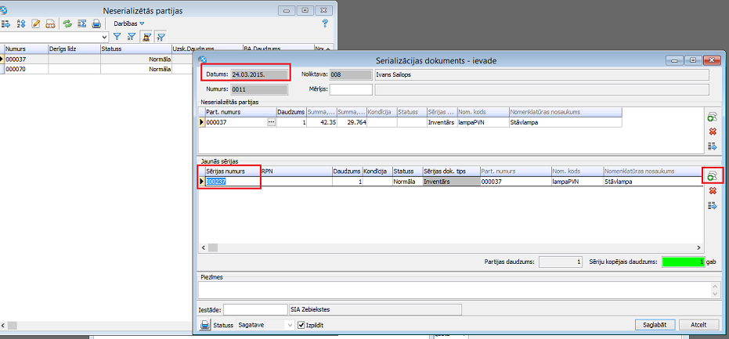This screenshot has height=339, width=729.
Task: Click the Sērijas numurs column header
Action: [232, 171]
